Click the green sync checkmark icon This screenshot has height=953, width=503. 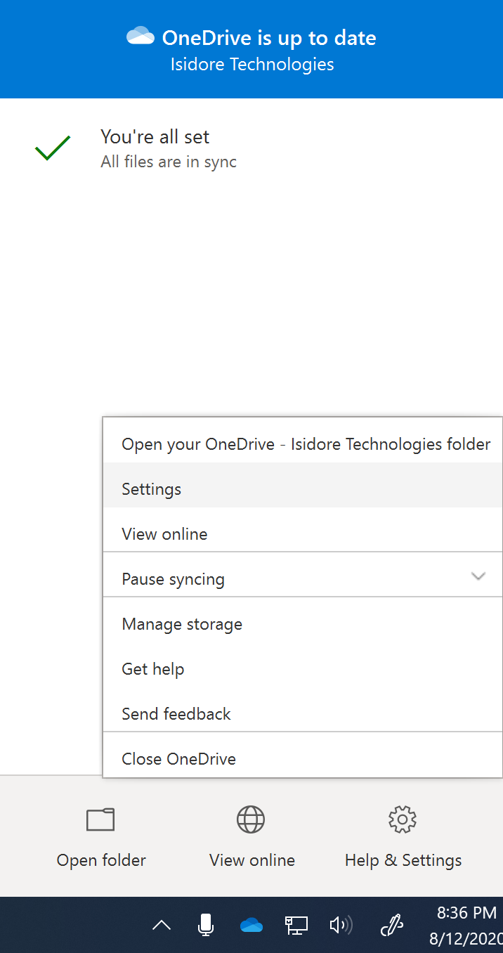coord(53,148)
